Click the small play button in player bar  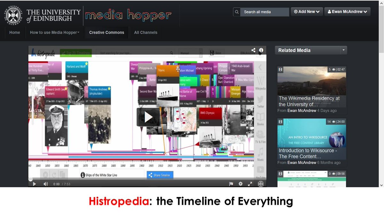coord(35,184)
